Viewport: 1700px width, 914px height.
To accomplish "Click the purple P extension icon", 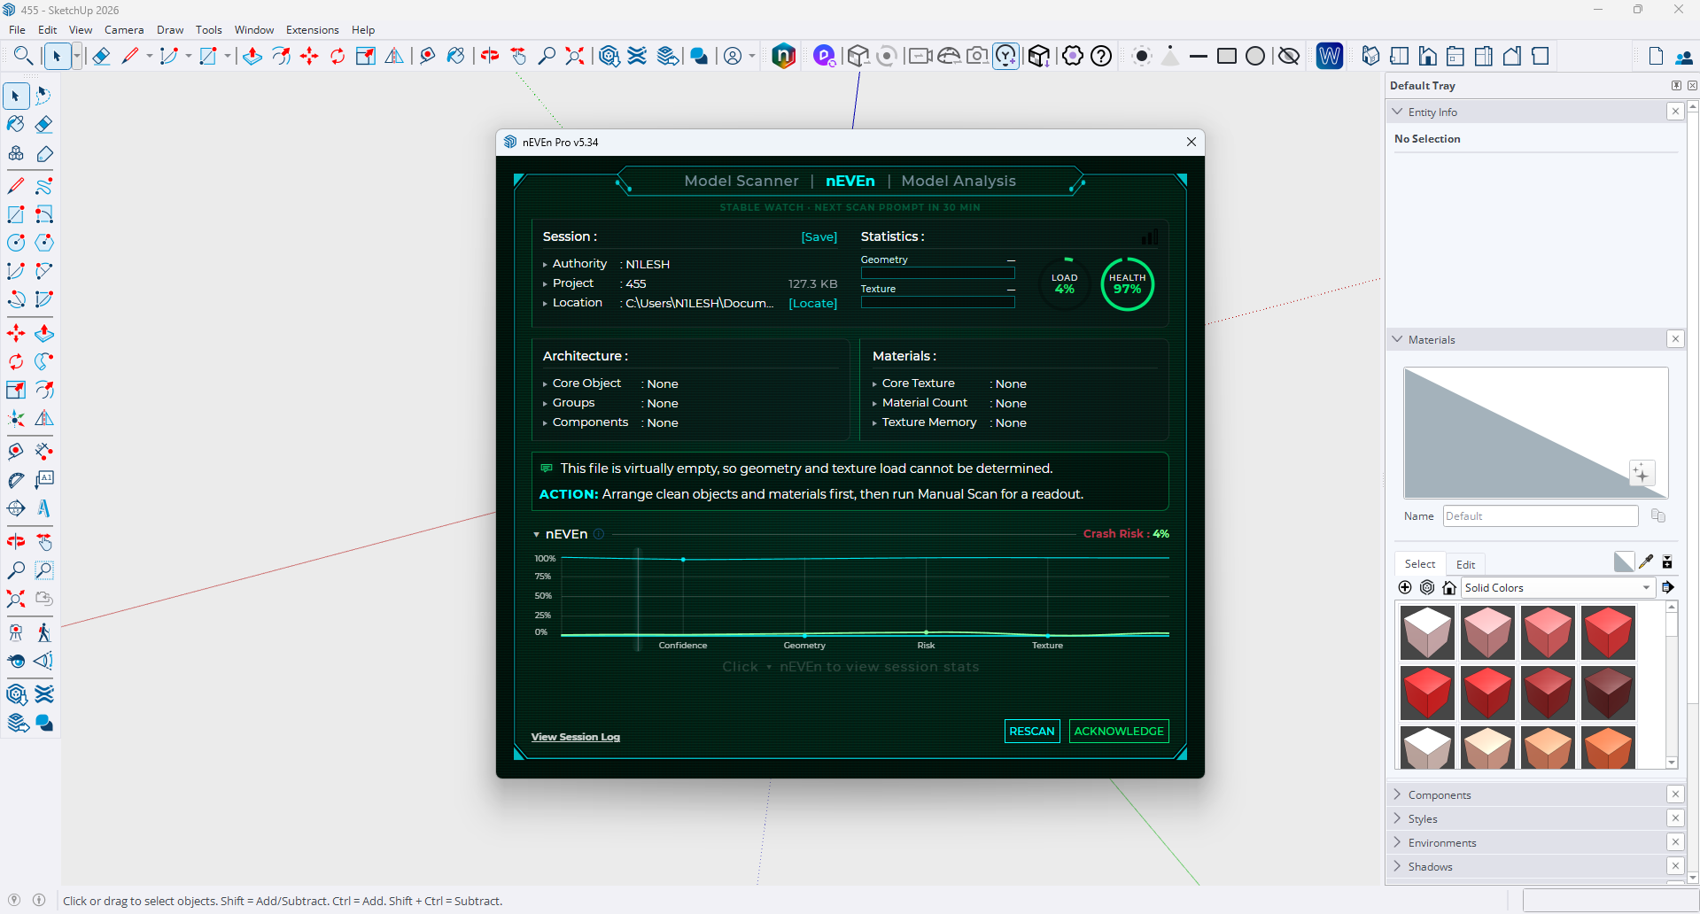I will 824,57.
